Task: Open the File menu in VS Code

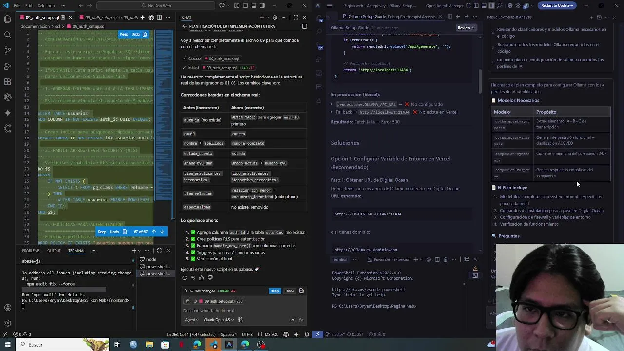Action: pyautogui.click(x=17, y=5)
